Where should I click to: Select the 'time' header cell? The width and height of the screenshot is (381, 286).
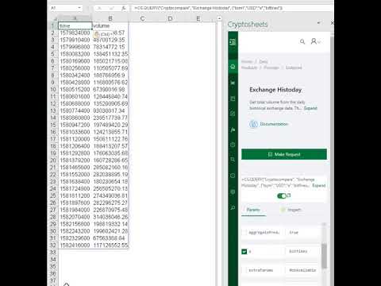pyautogui.click(x=75, y=25)
